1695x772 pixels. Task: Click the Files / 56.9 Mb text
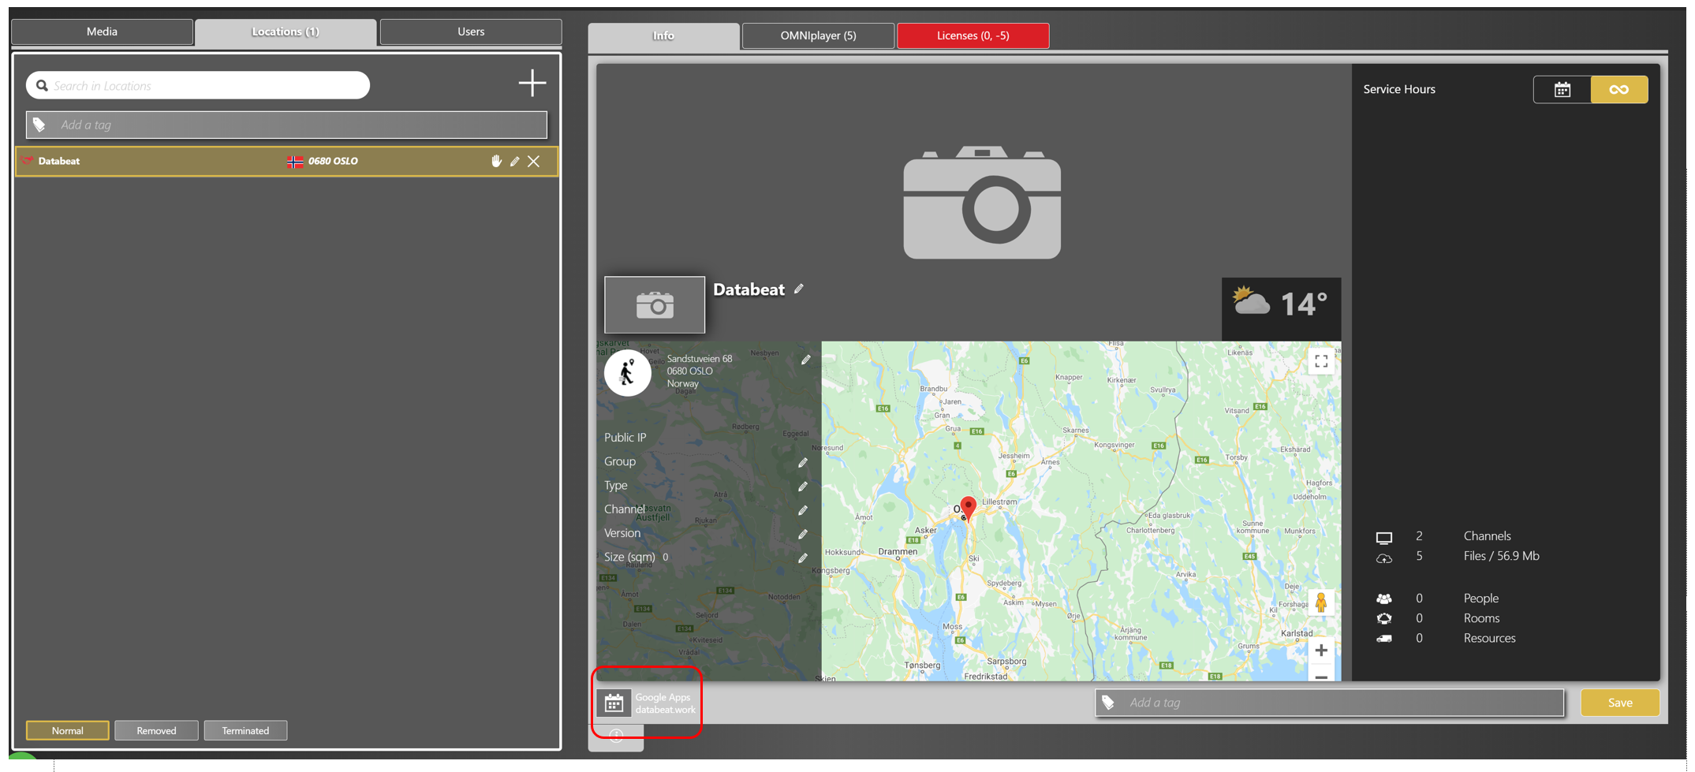[1502, 556]
